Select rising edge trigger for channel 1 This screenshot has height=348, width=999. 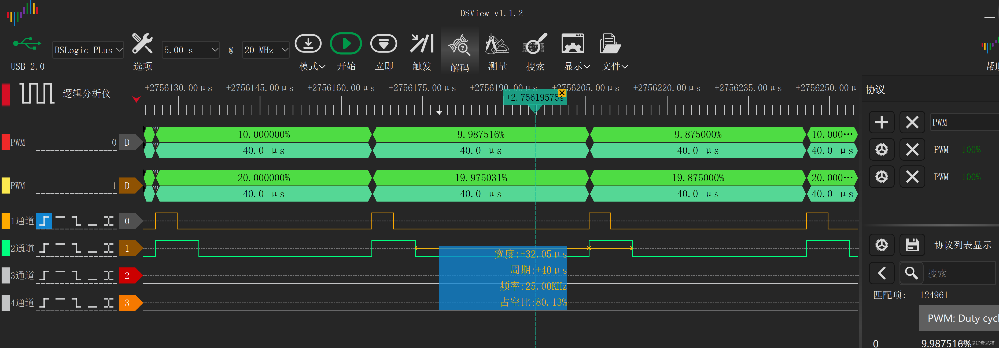pos(44,221)
